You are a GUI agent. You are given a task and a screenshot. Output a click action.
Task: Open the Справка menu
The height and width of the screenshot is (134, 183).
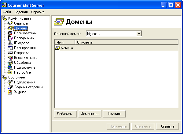pyautogui.click(x=38, y=12)
